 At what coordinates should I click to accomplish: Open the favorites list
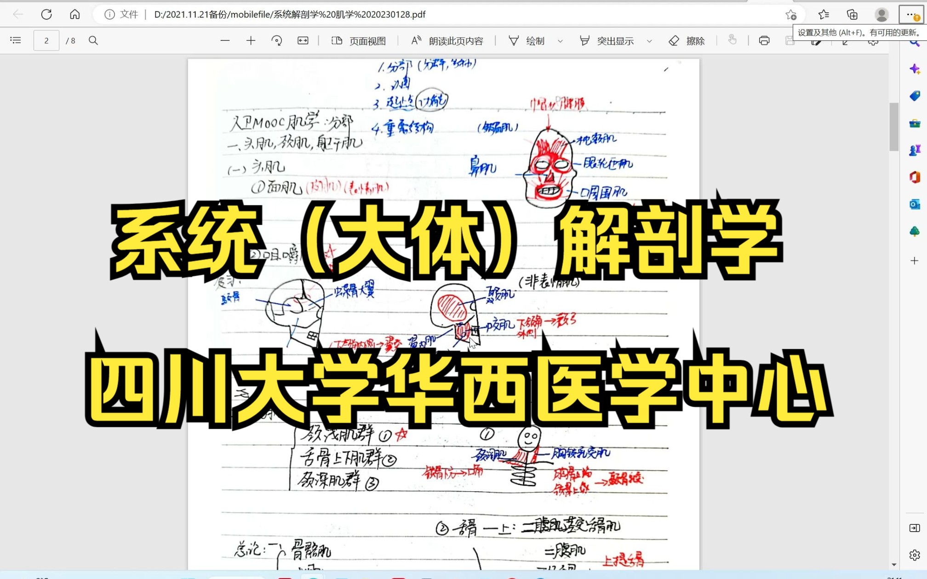click(x=824, y=15)
